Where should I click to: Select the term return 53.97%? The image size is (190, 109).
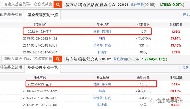[176, 39]
